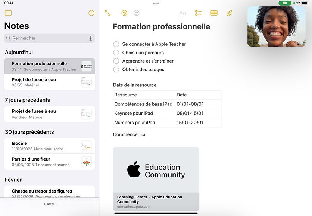Tap the battery status icon

coord(305,3)
